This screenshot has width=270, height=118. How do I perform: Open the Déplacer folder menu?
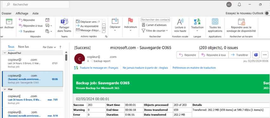tap(115, 25)
